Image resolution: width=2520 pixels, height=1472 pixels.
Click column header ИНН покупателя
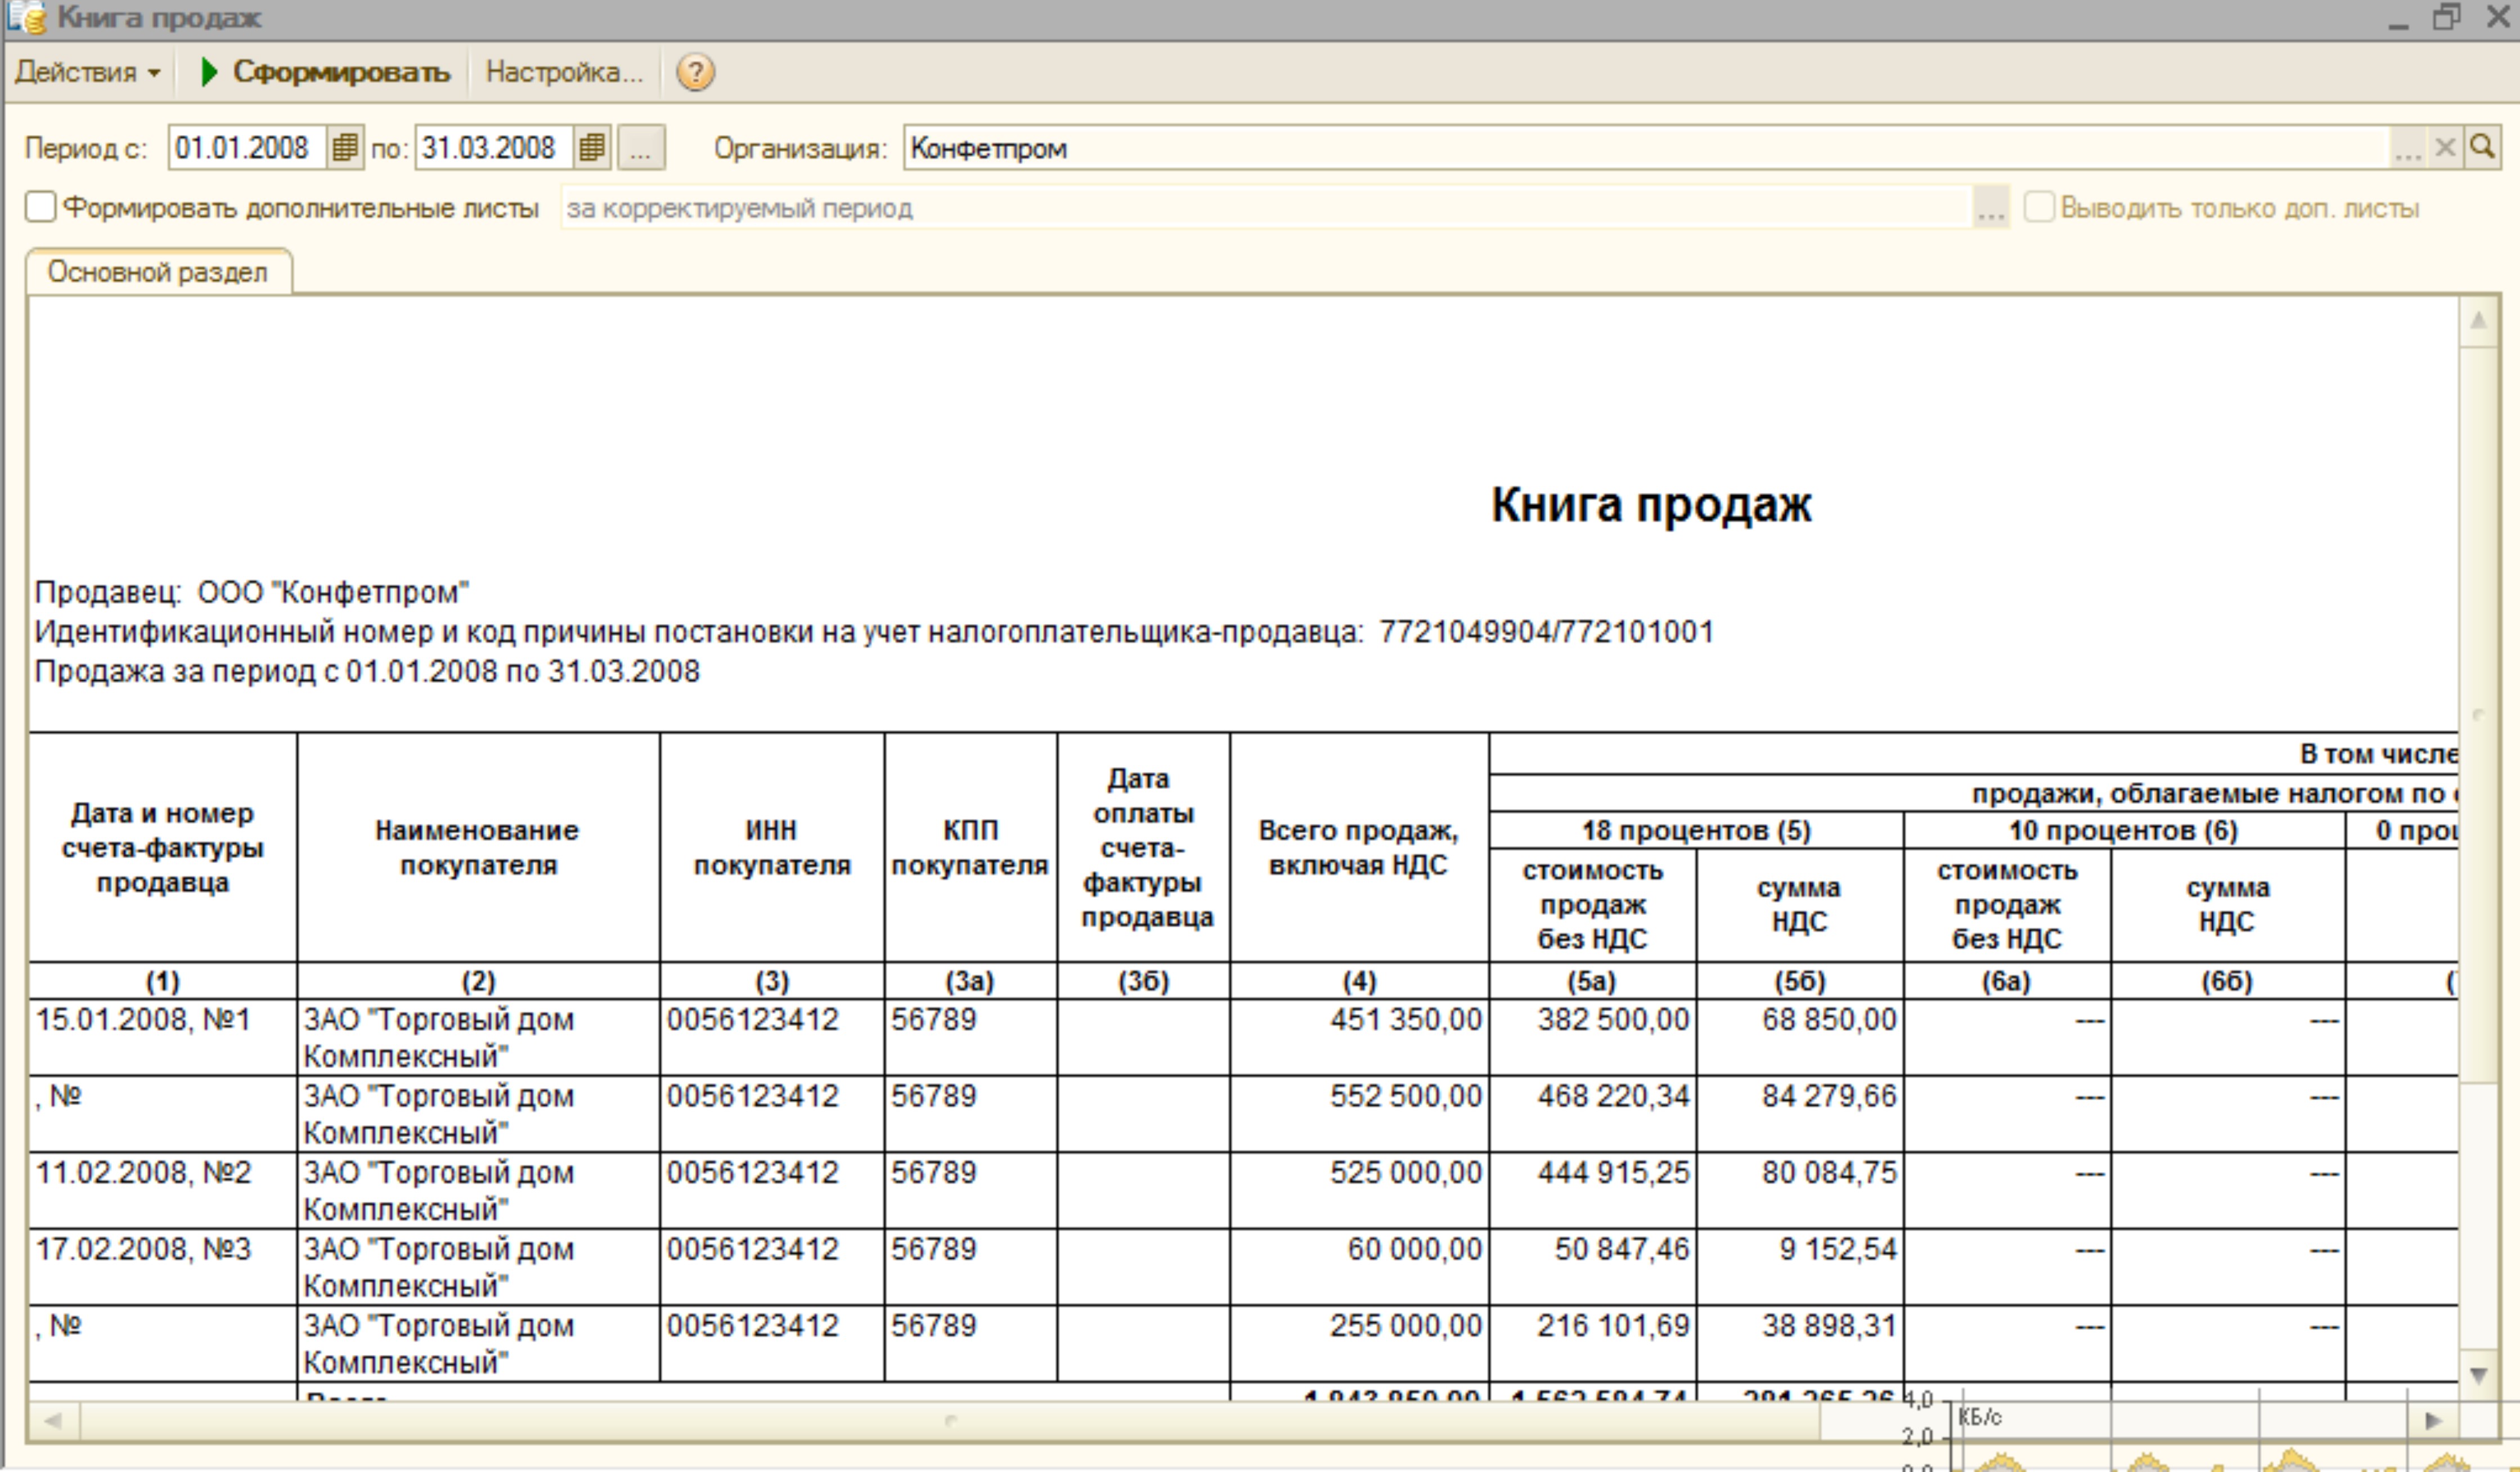tap(772, 848)
